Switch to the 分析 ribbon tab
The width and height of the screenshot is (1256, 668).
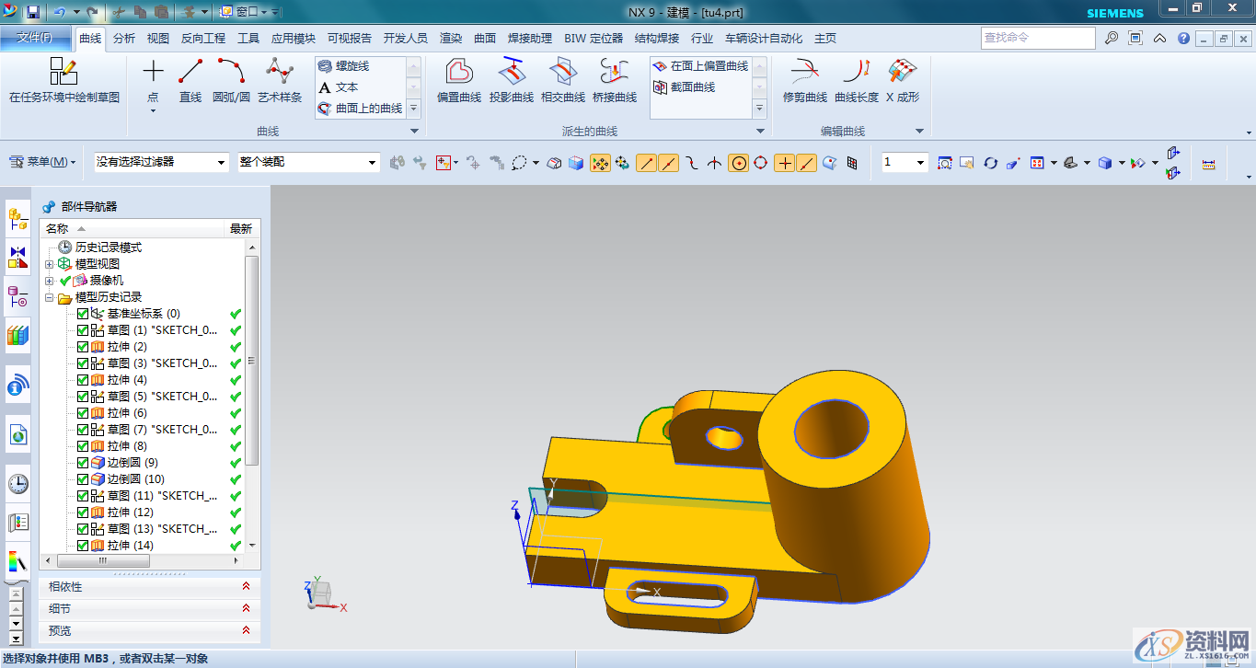[124, 39]
